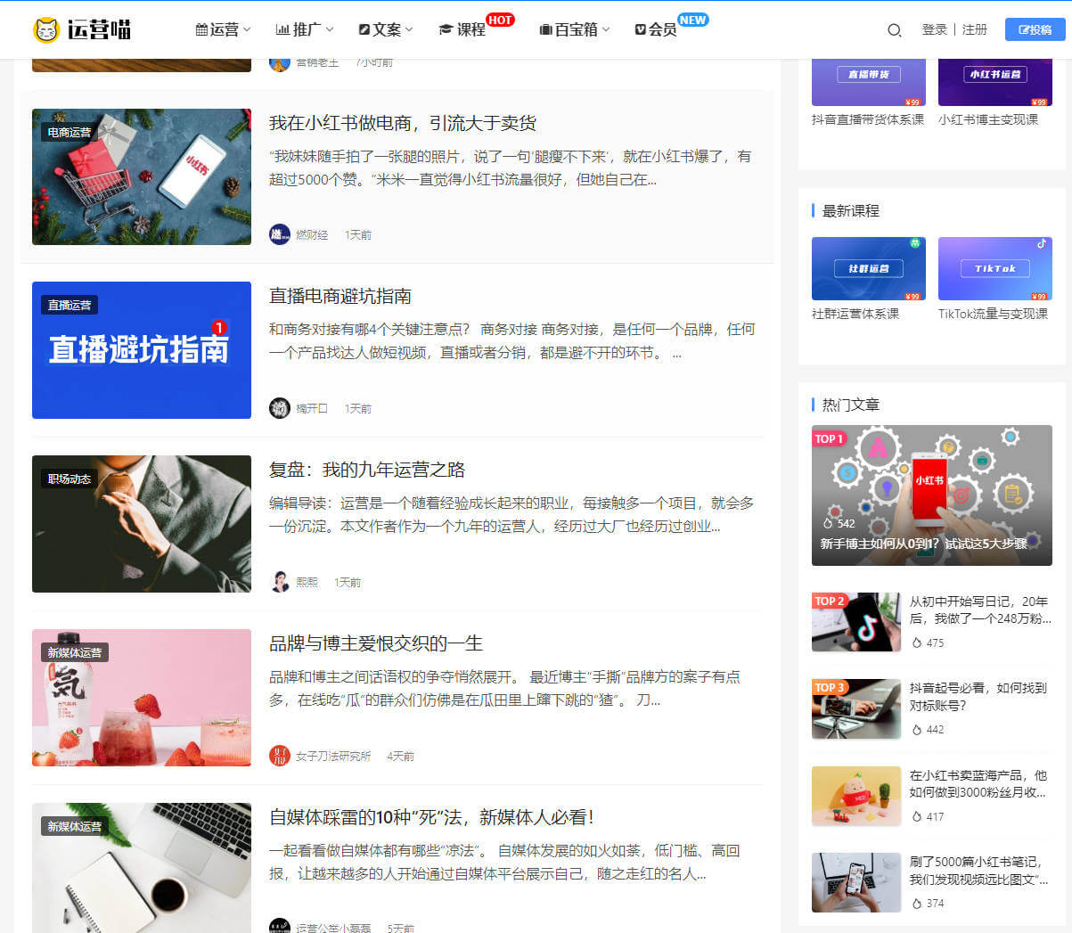
Task: Expand the 运营 dropdown menu
Action: click(x=223, y=29)
